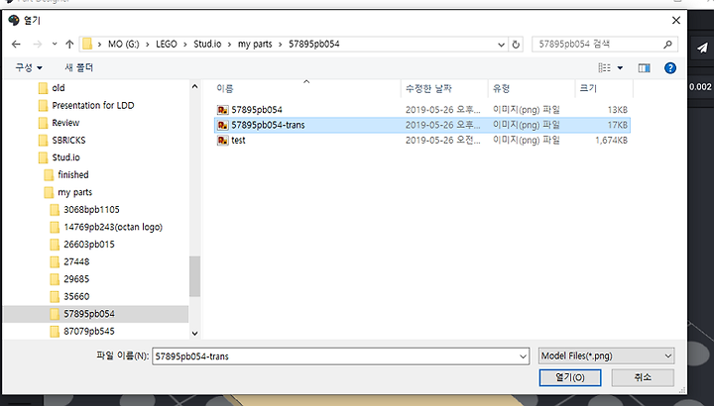The height and width of the screenshot is (406, 714).
Task: Select the 57895pb054-trans file row
Action: (422, 125)
